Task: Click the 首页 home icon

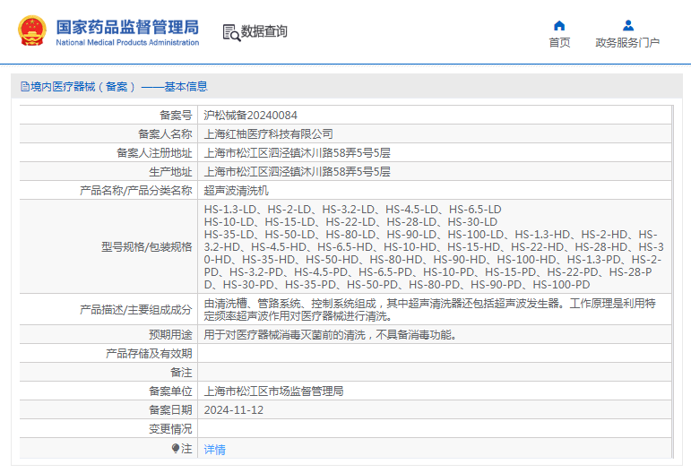Action: point(559,26)
